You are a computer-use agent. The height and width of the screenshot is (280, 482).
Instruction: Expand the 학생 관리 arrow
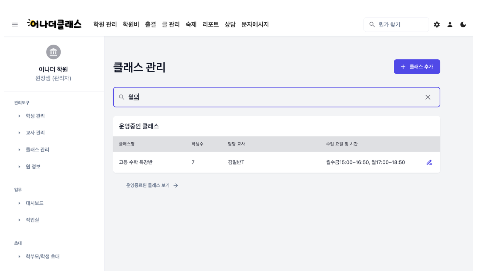click(19, 116)
